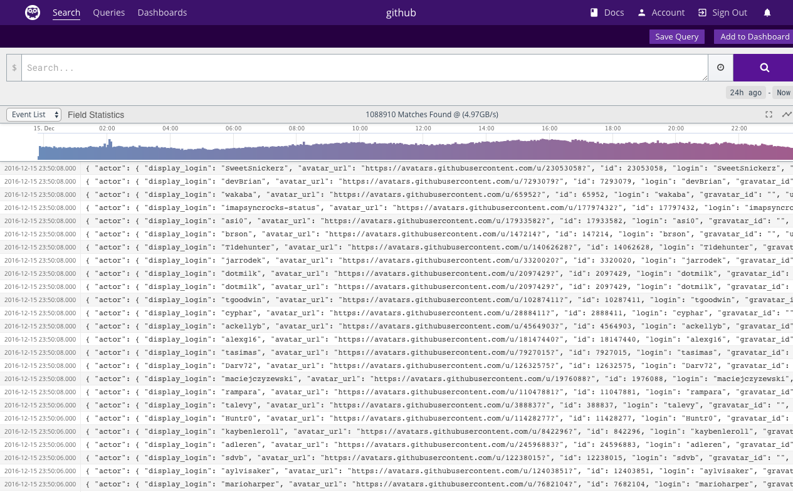The width and height of the screenshot is (793, 492).
Task: Go to Queries tab
Action: click(x=109, y=13)
